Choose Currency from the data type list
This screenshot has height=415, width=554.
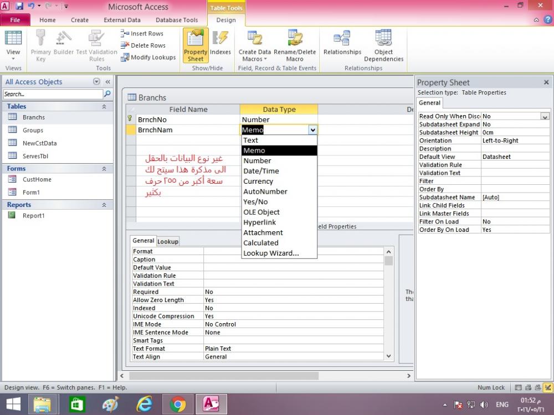tap(279, 181)
